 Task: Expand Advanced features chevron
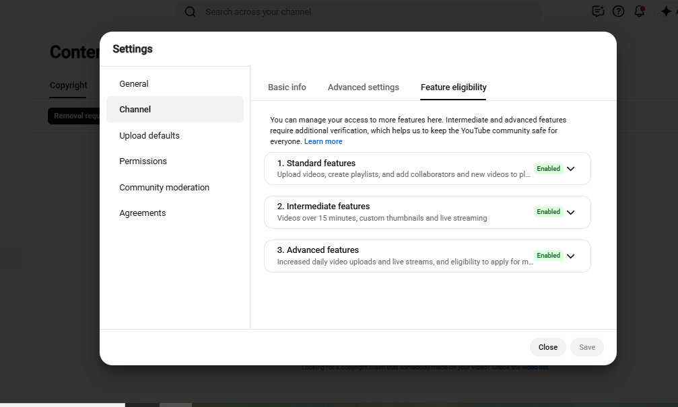pos(571,256)
